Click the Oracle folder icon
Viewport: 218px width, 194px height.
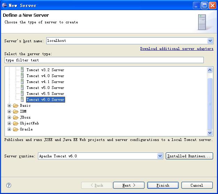point(16,129)
